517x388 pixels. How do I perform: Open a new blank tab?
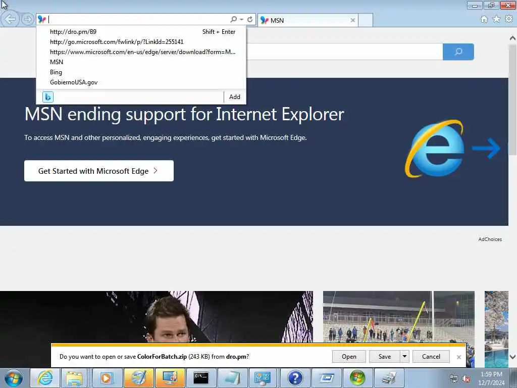pos(366,20)
